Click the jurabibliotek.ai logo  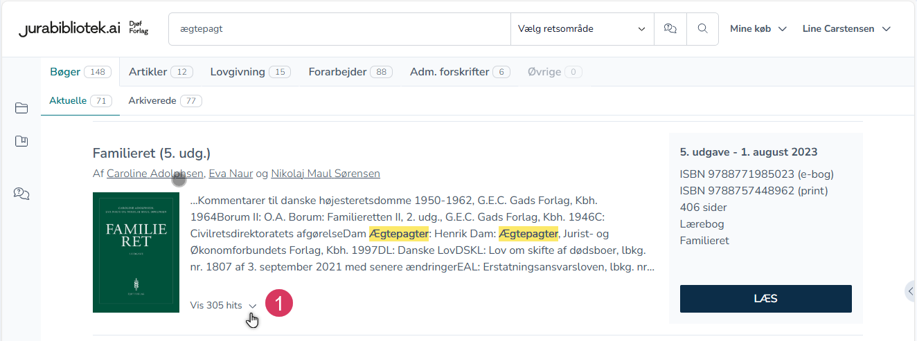pos(69,28)
